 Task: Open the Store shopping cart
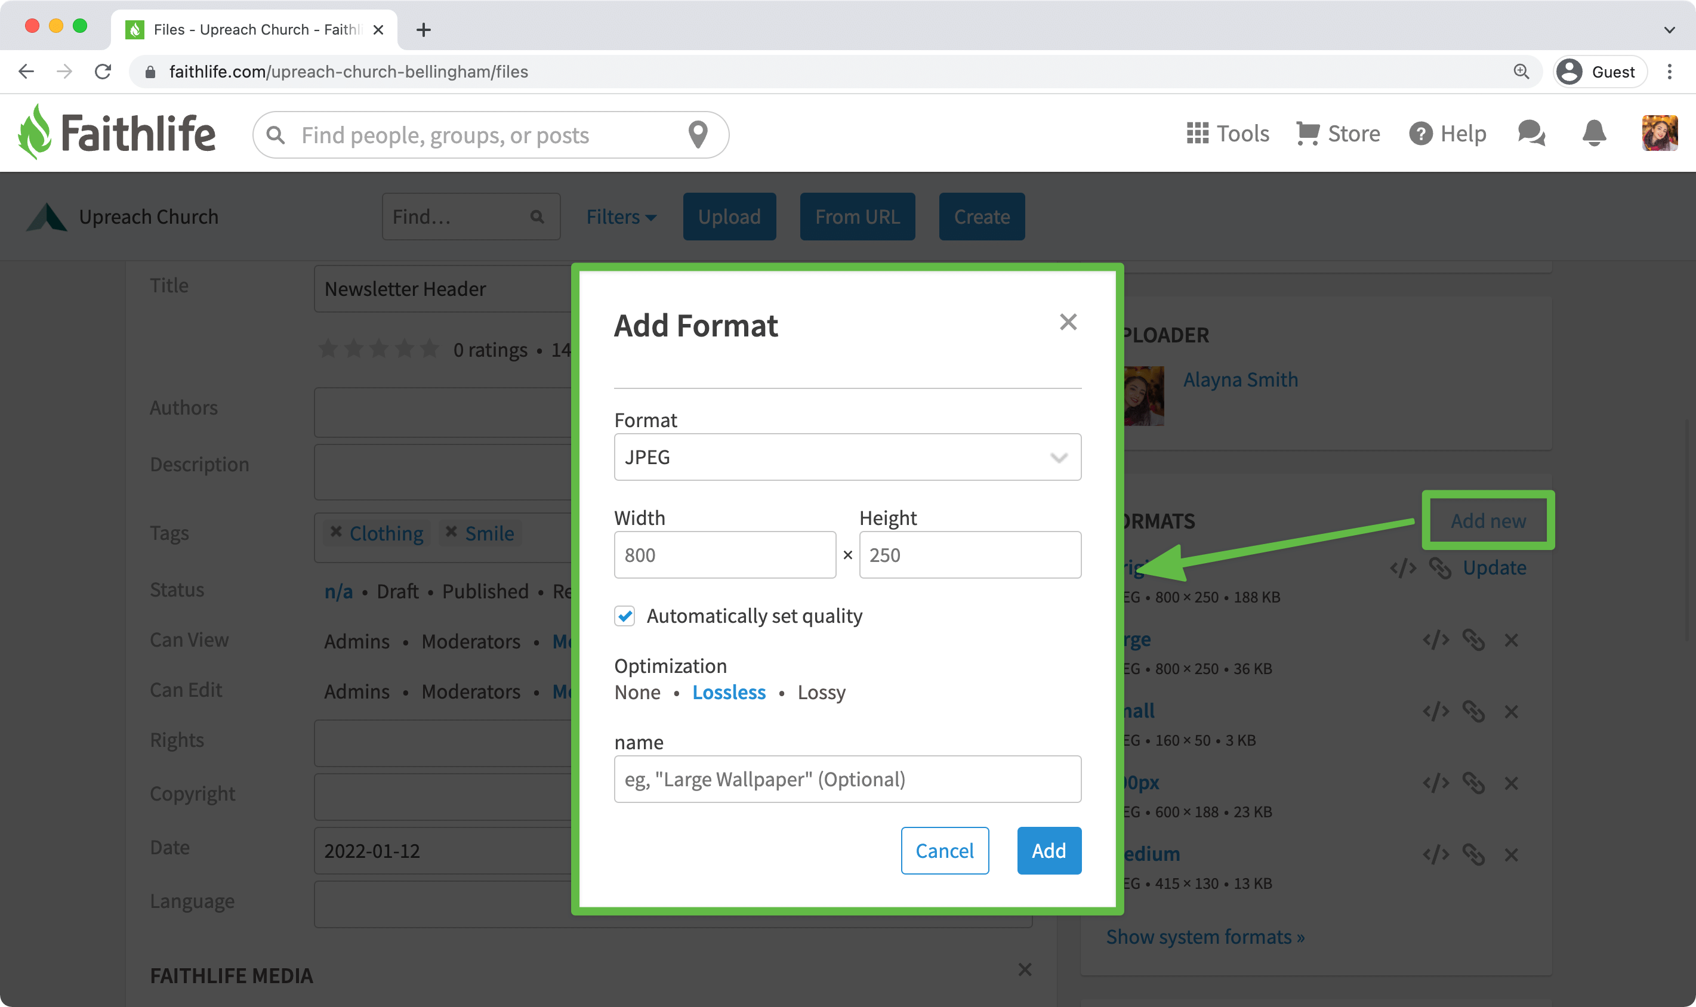[1307, 134]
